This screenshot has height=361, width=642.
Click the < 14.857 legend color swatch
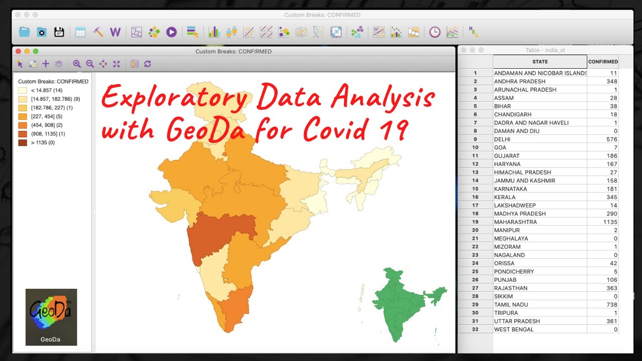[23, 90]
